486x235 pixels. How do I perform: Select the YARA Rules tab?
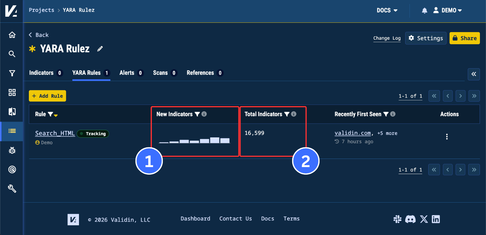pos(91,73)
